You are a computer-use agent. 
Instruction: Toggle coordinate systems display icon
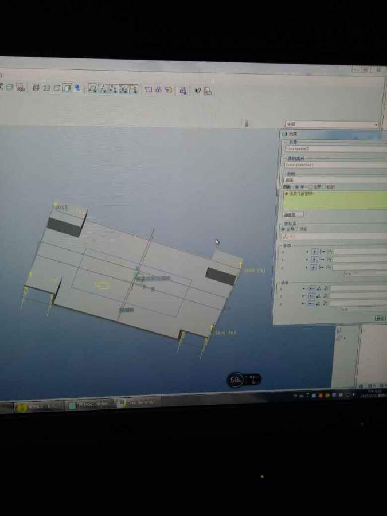click(123, 89)
